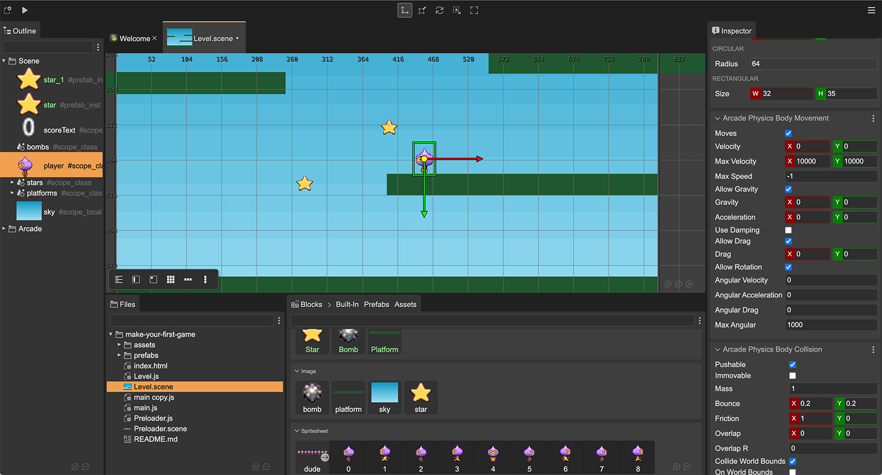Enable the Immovable checkbox
Image resolution: width=882 pixels, height=475 pixels.
(792, 376)
